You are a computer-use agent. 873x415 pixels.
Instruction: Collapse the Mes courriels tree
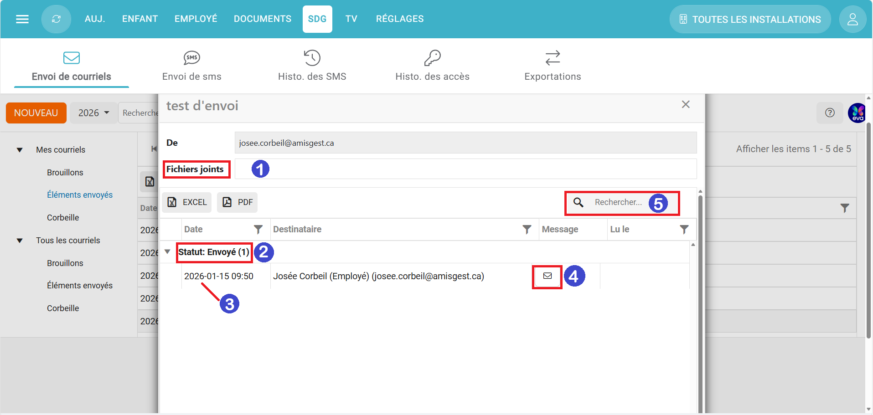pyautogui.click(x=20, y=150)
